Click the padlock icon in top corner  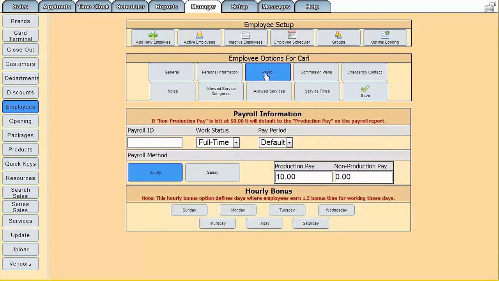coord(490,7)
